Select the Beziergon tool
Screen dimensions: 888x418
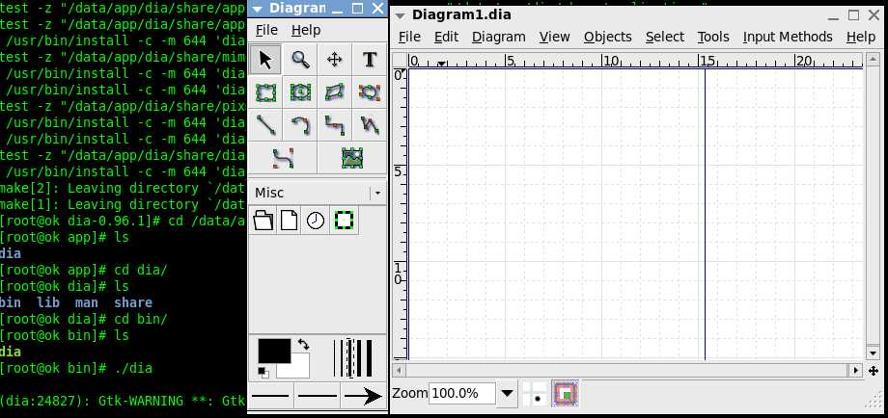[370, 92]
